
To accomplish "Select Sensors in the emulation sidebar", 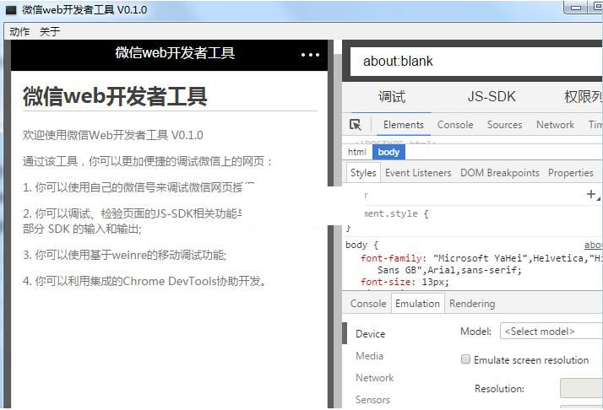I will [x=372, y=399].
